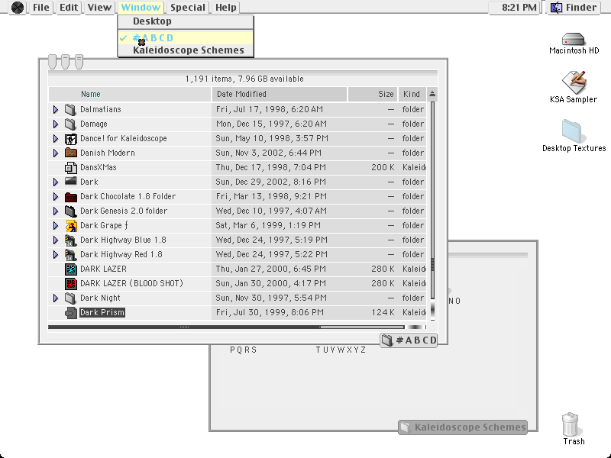
Task: Expand the Dance! for Kaleidoscope folder
Action: tap(55, 139)
